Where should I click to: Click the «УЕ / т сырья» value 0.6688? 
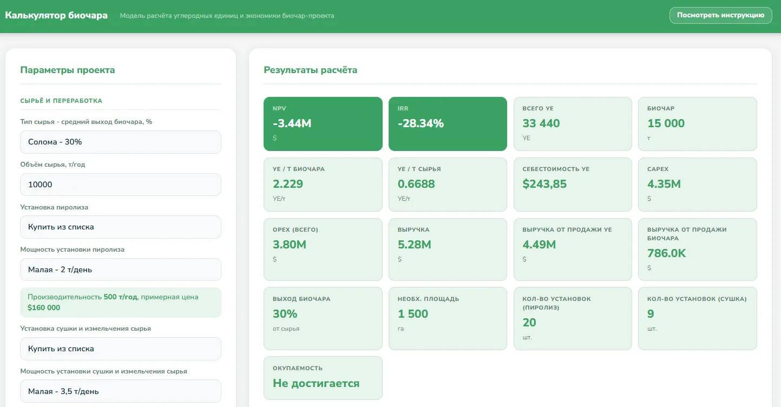416,184
